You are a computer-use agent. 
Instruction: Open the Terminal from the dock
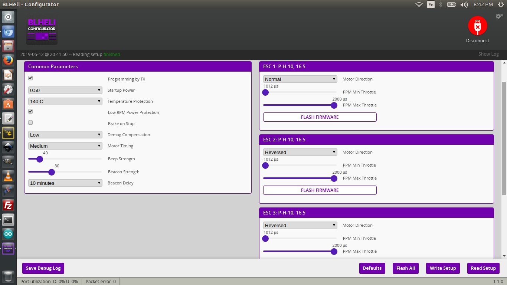tap(8, 220)
